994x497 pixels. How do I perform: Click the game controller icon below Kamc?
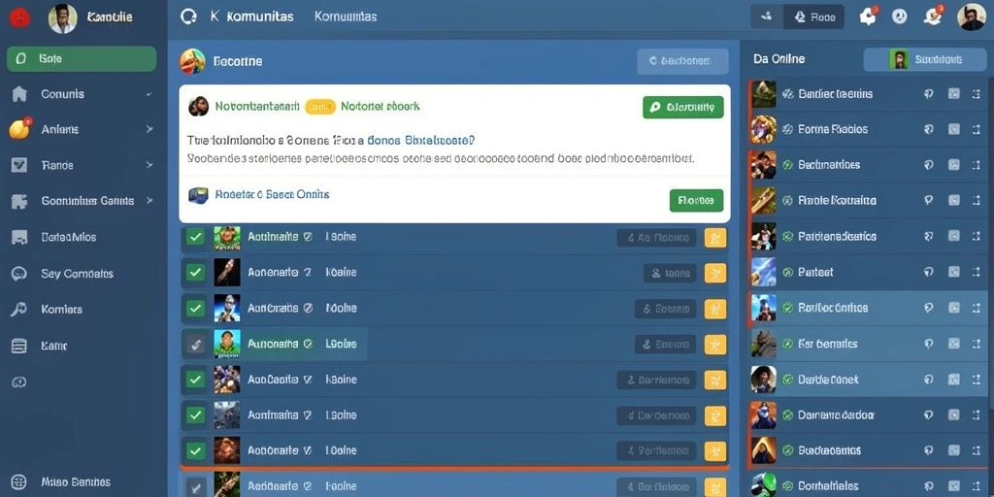(x=19, y=382)
